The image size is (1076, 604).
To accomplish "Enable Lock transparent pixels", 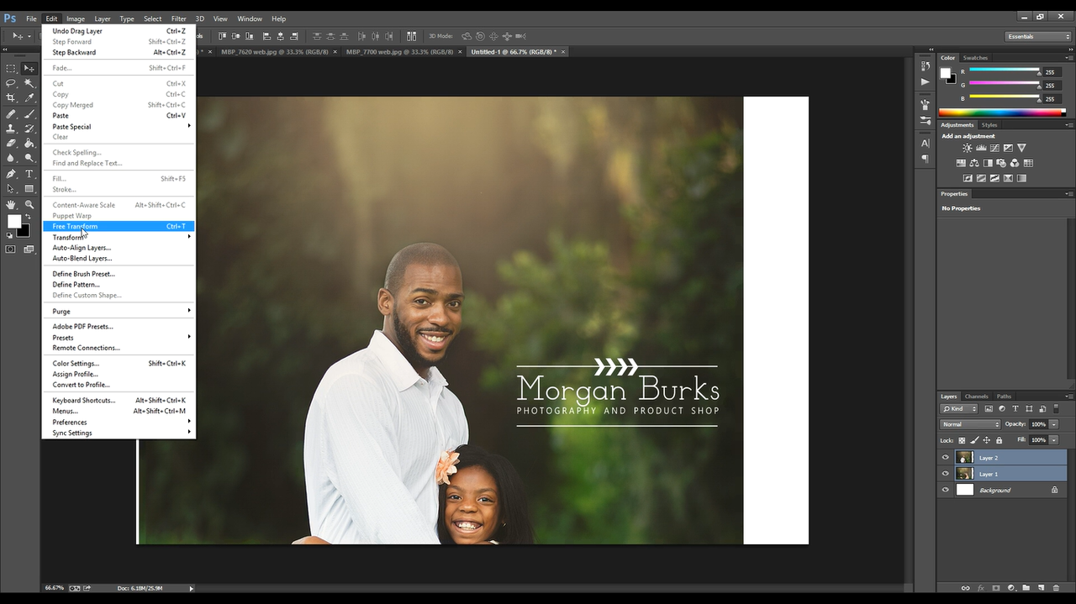I will tap(962, 440).
